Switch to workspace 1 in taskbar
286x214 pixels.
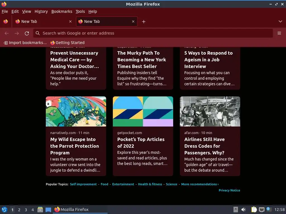tap(12, 210)
